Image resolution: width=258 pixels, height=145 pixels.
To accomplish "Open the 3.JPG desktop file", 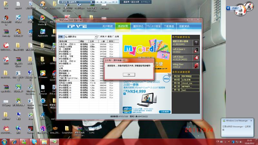I will (x=92, y=130).
